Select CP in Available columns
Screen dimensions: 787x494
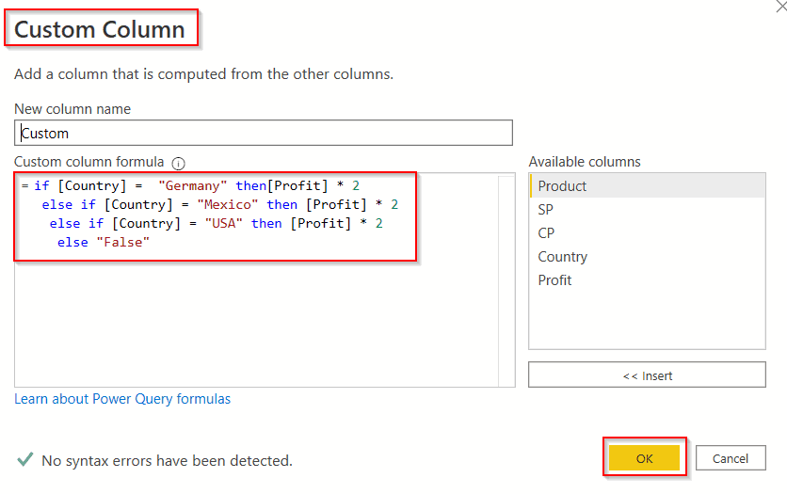pos(647,233)
